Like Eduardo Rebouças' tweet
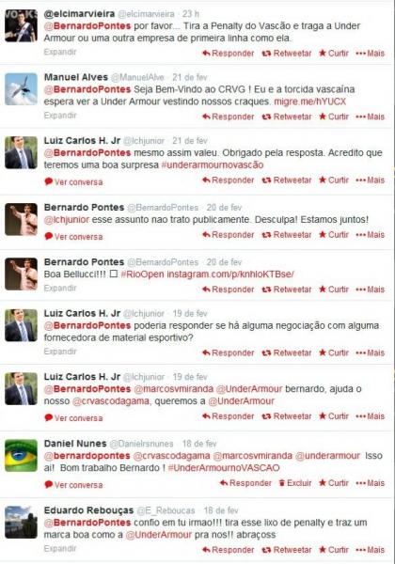Viewport: 395px width, 564px height. pos(334,550)
